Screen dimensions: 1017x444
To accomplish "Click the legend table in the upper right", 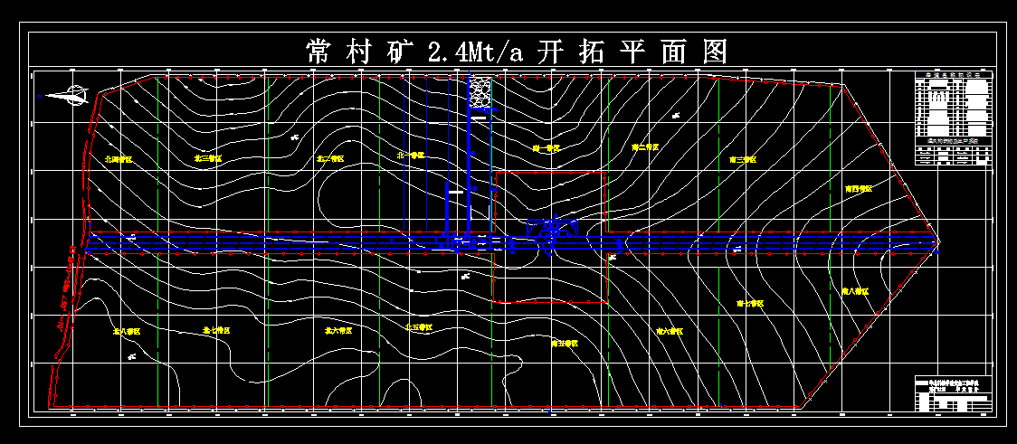I will click(x=954, y=118).
